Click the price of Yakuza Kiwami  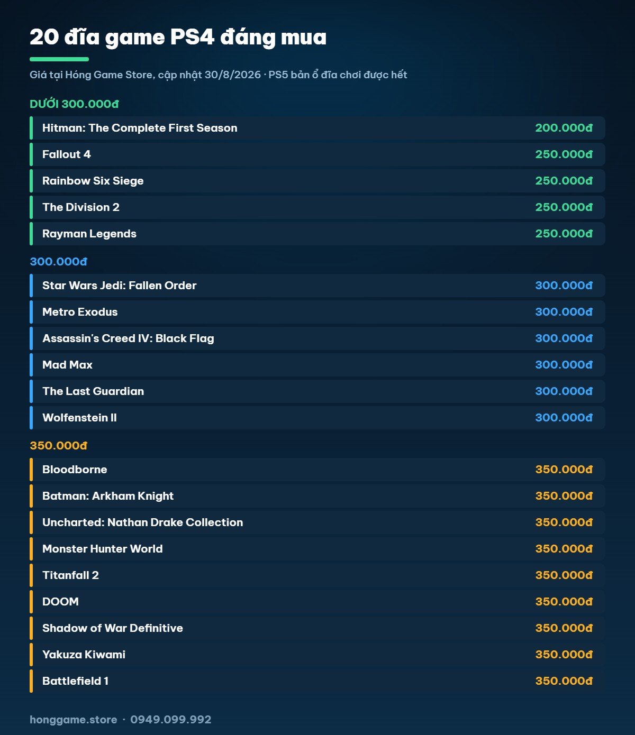[x=564, y=655]
